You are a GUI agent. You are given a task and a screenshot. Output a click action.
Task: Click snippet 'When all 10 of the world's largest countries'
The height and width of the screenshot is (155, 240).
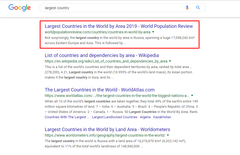(77, 101)
